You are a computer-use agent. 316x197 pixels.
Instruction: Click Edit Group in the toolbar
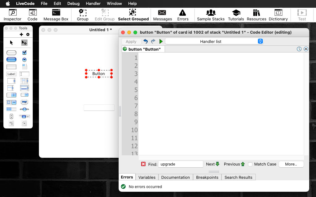pos(105,15)
